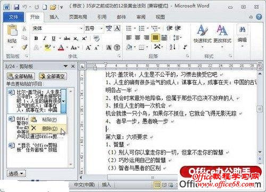Click the Bullets list icon
This screenshot has width=266, height=192.
pos(129,28)
